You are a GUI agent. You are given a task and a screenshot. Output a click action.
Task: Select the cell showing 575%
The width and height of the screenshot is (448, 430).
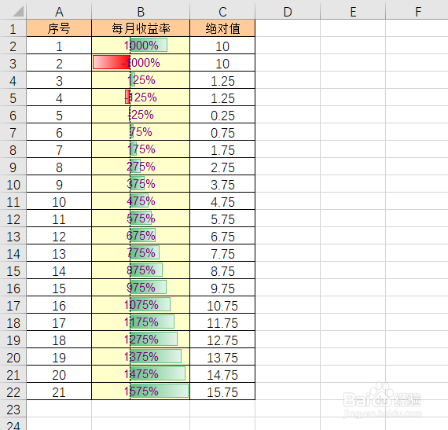(141, 219)
